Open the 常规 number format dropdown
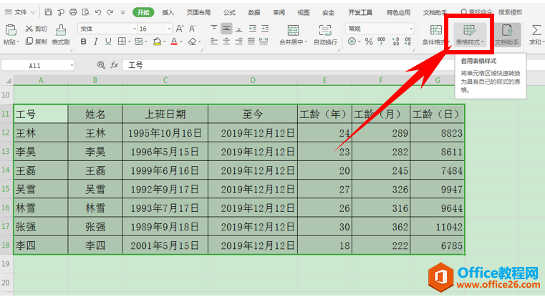 [x=411, y=29]
